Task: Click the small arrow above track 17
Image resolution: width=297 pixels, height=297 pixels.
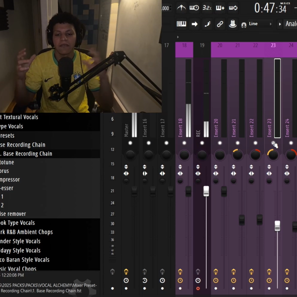Action: click(x=178, y=37)
